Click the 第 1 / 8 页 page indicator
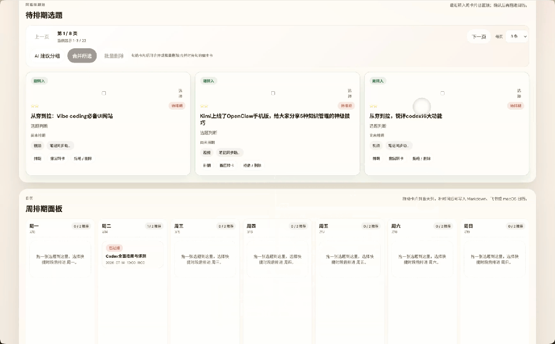The width and height of the screenshot is (555, 344). 67,33
